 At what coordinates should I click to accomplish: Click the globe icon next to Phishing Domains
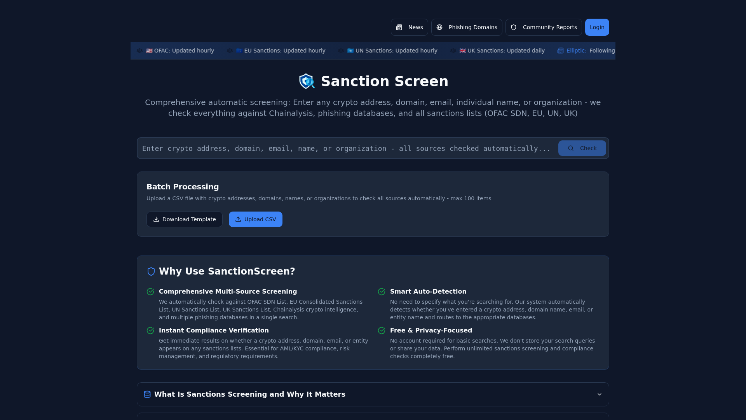click(439, 27)
